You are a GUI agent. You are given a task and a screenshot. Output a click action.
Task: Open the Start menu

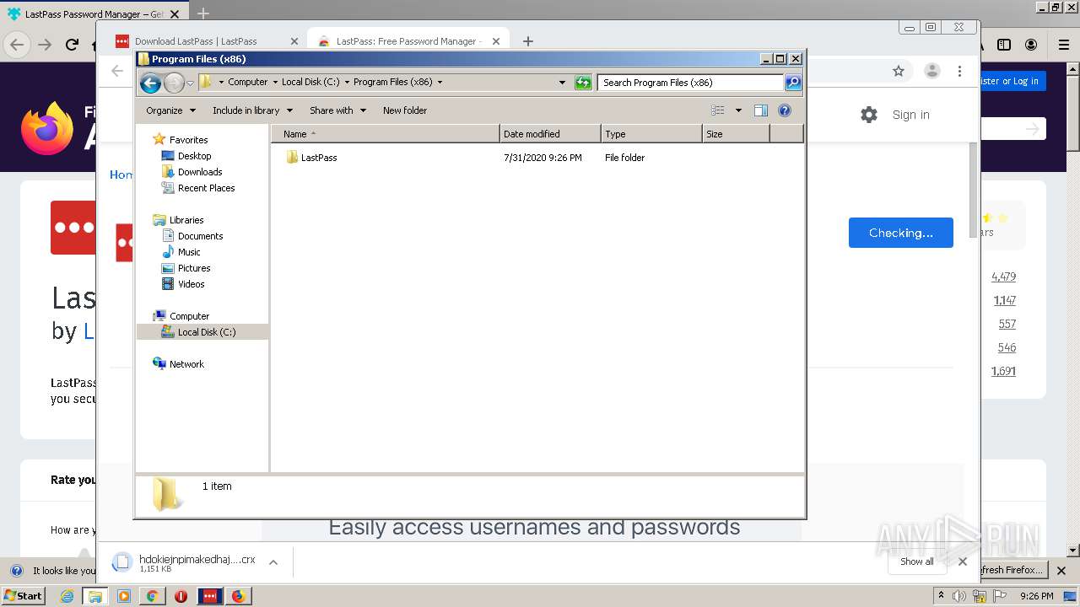tap(24, 596)
